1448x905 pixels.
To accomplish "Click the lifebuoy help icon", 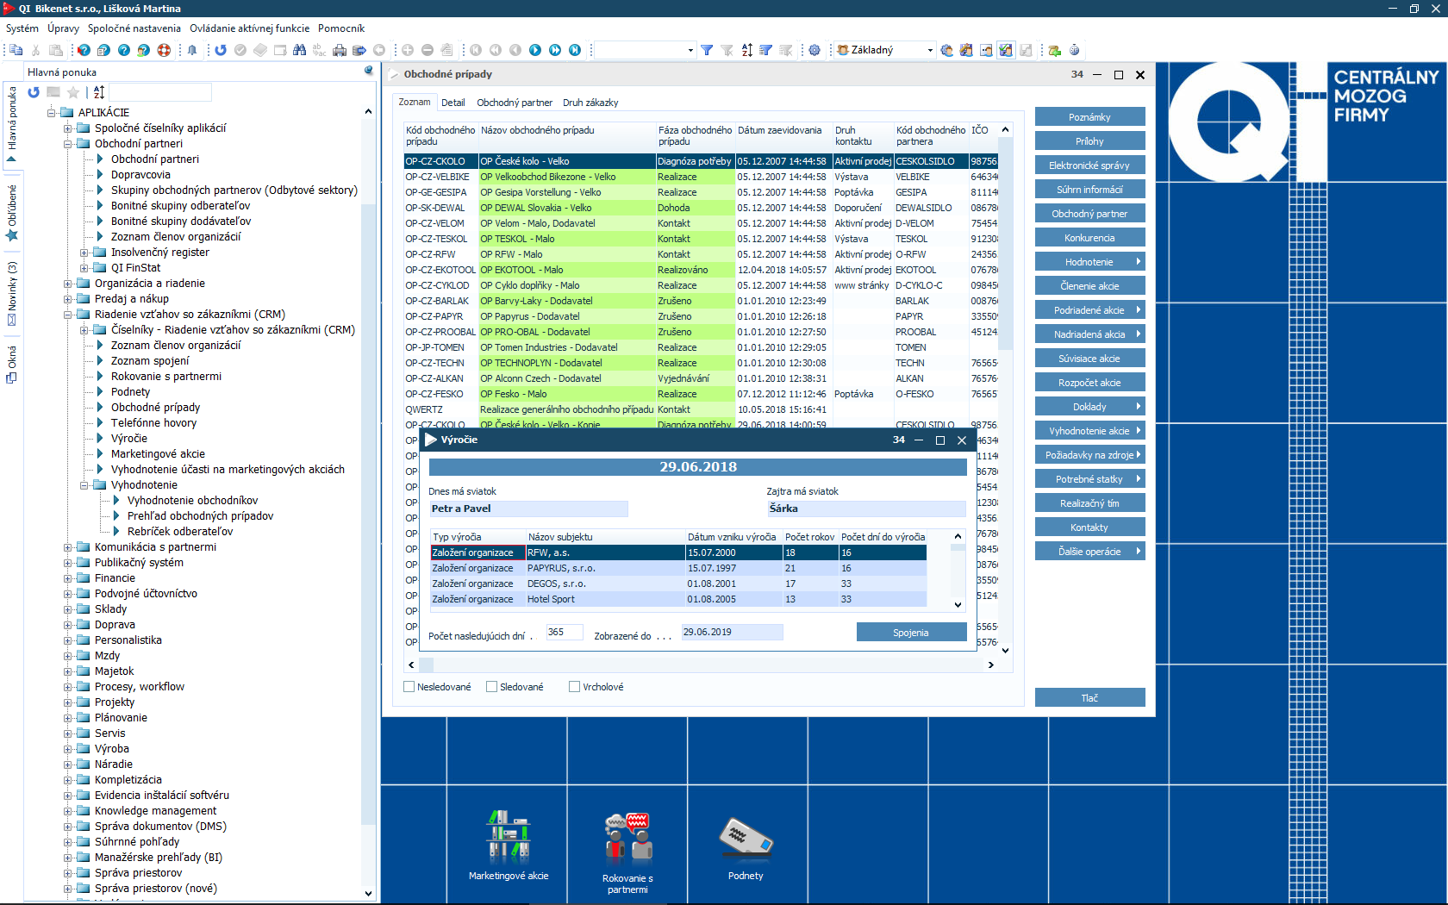I will pyautogui.click(x=164, y=50).
